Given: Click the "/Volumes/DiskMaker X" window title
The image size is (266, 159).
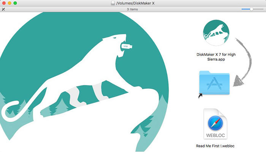Looking at the screenshot, I should tap(135, 3).
